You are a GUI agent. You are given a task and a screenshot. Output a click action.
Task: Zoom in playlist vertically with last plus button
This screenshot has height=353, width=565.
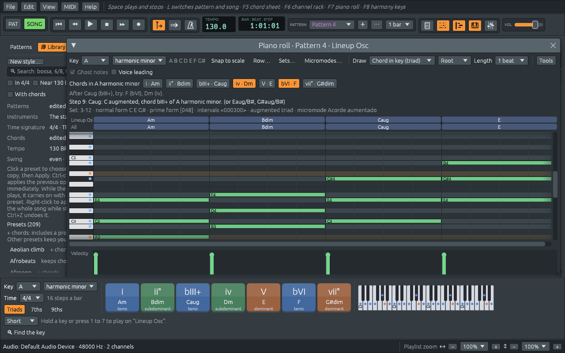pyautogui.click(x=557, y=347)
